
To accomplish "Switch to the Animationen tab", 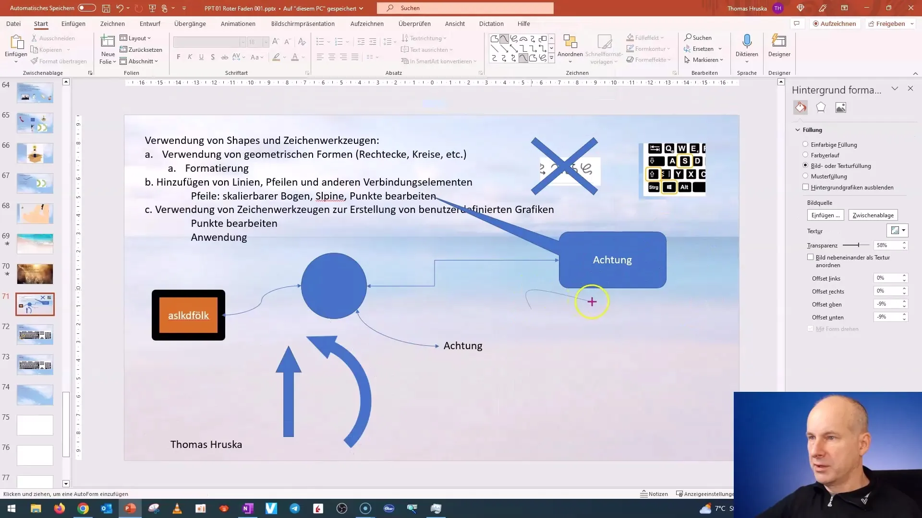I will click(x=238, y=24).
